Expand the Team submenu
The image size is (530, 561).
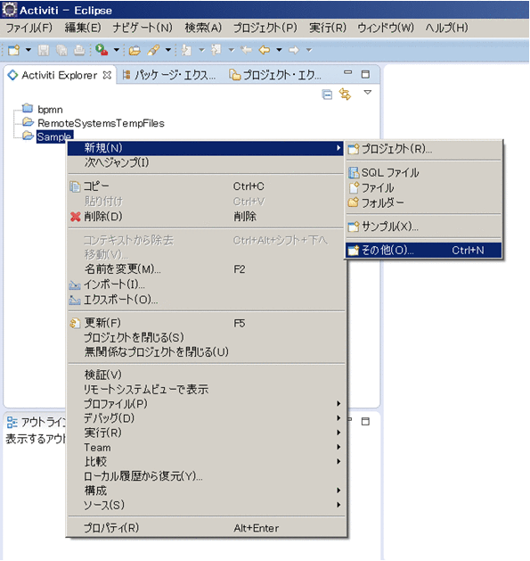point(206,447)
